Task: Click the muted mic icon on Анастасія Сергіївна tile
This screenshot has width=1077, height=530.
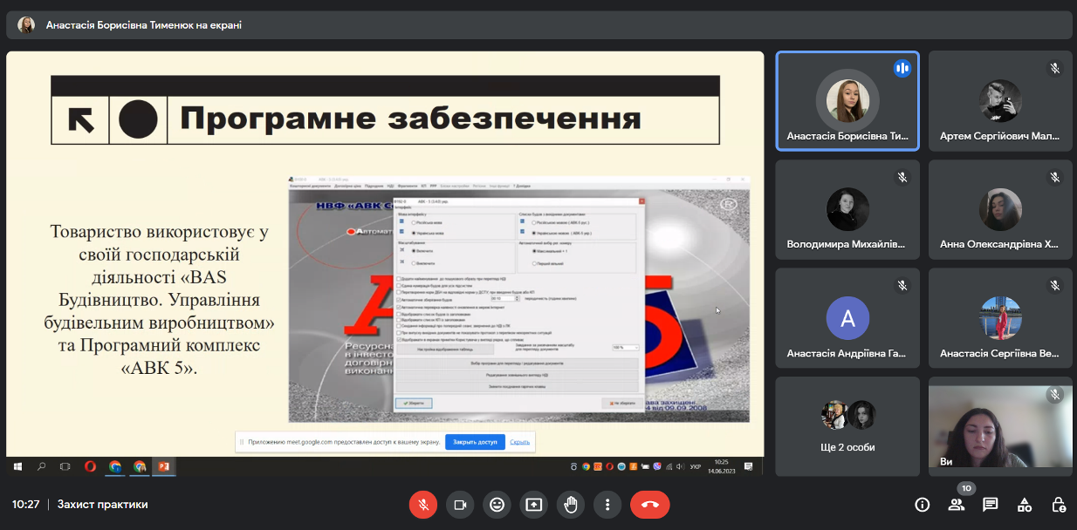Action: pos(1055,285)
